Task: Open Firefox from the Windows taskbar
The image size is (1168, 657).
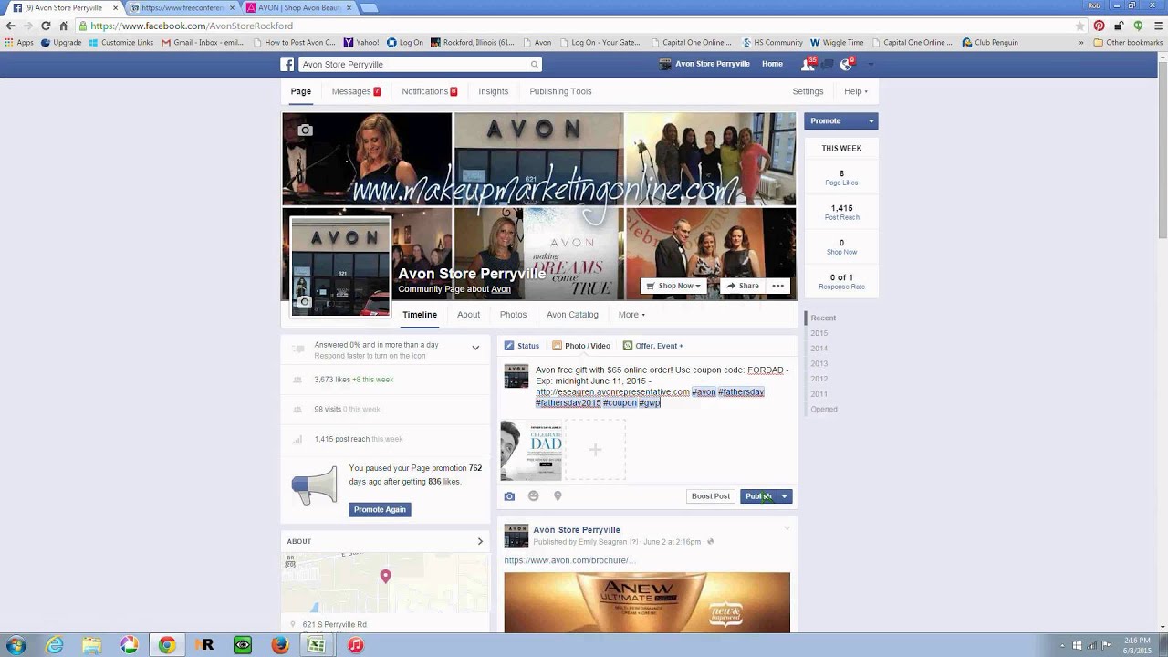Action: click(x=280, y=645)
